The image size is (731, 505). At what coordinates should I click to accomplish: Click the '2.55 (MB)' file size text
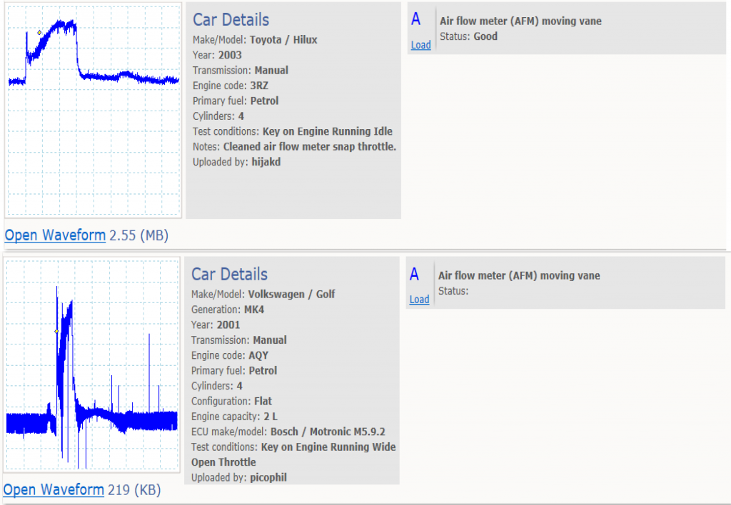pyautogui.click(x=139, y=235)
